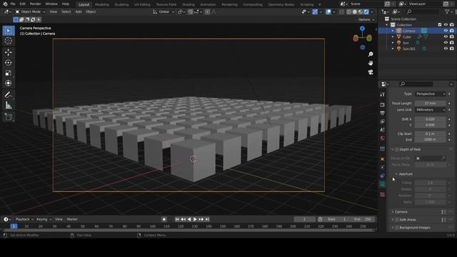The height and width of the screenshot is (257, 457).
Task: Toggle camera view with camera icon
Action: click(371, 72)
